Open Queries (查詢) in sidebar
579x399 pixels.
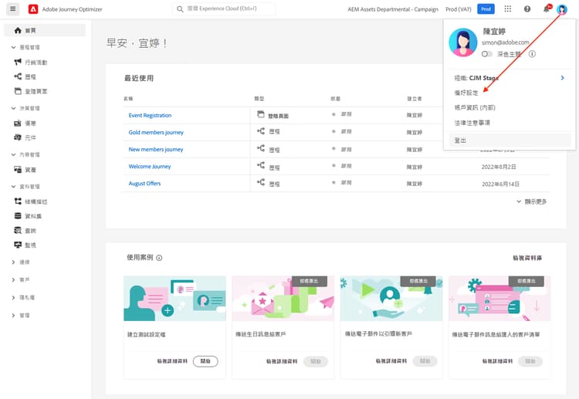[25, 230]
